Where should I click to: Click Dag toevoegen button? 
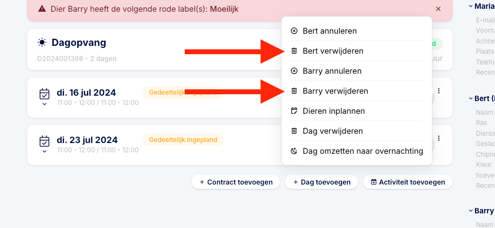(x=322, y=182)
